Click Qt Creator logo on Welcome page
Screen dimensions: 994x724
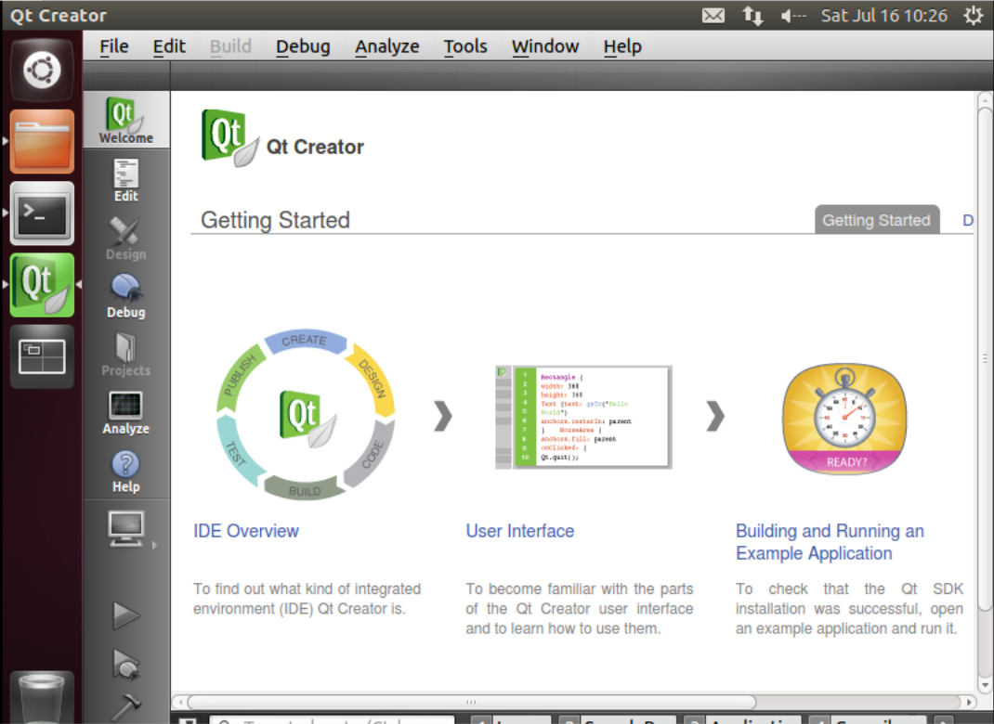[x=230, y=137]
